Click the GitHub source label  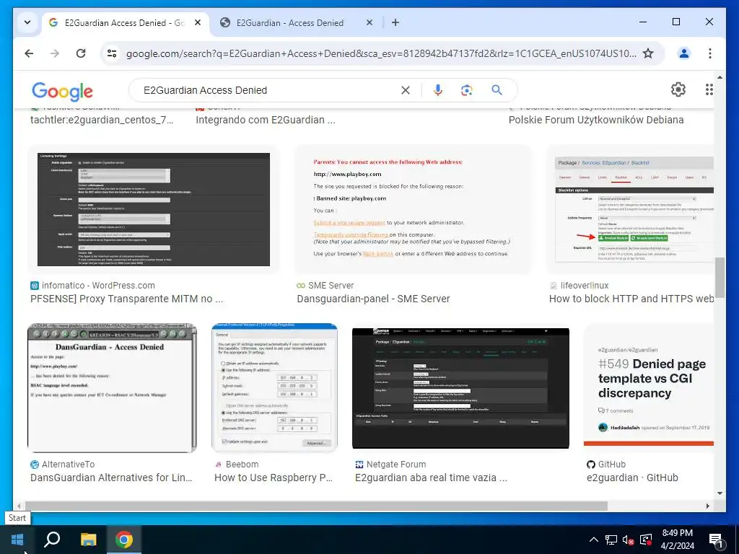tap(612, 464)
